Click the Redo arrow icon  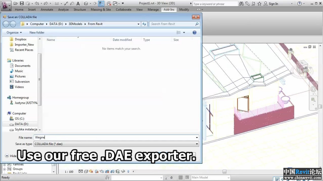click(46, 3)
